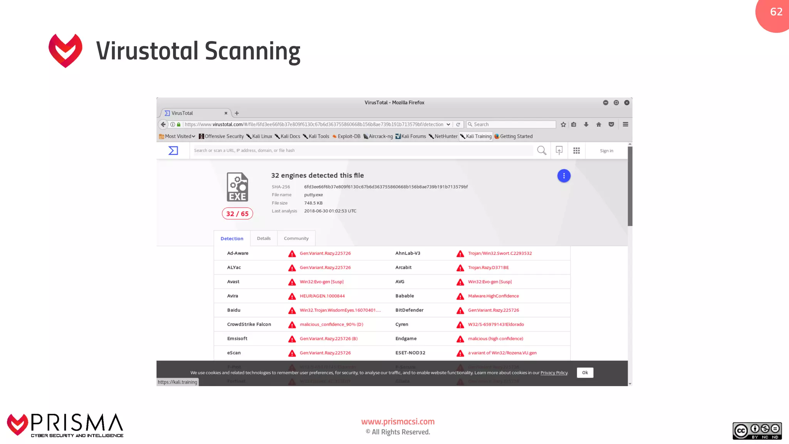Click the virustotal.com address bar

point(314,124)
